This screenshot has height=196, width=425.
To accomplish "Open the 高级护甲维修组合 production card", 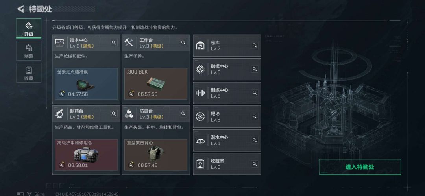I will 86,155.
